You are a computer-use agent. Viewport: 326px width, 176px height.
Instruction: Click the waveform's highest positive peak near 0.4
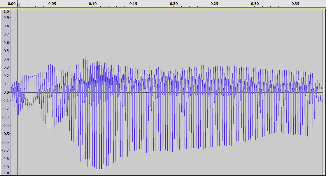click(x=85, y=58)
